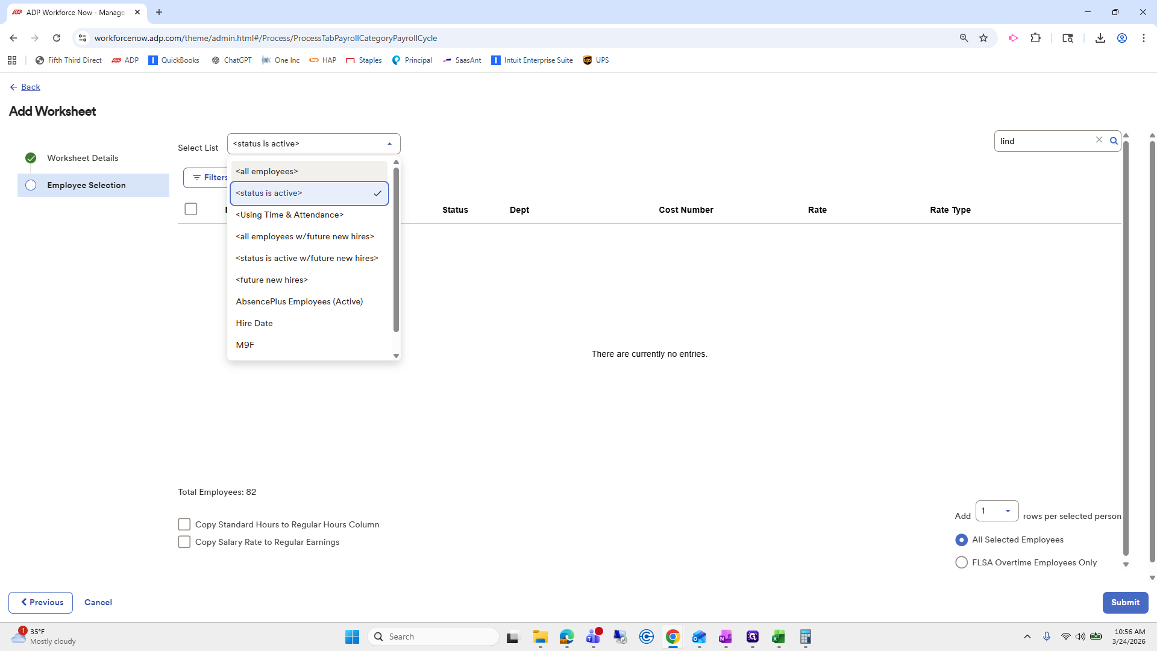
Task: Open the UPS bookmark
Action: 596,60
